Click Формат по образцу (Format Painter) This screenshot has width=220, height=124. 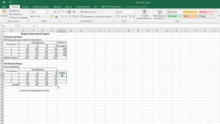18,18
